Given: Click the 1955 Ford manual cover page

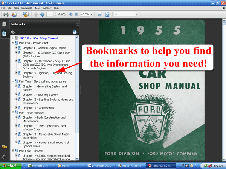Looking at the screenshot, I should pos(152,90).
